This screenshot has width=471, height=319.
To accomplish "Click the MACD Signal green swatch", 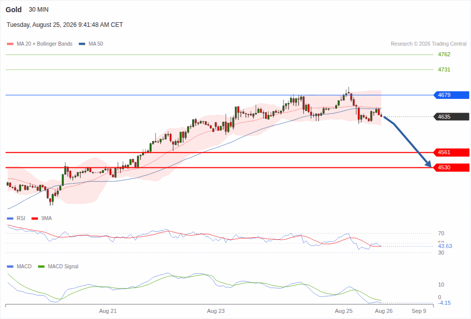I will click(x=41, y=266).
